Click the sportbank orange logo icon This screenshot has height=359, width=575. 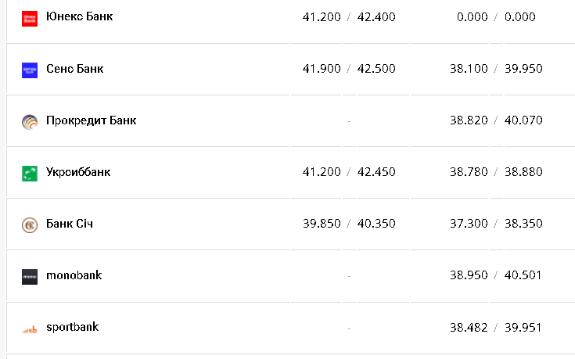pyautogui.click(x=30, y=328)
